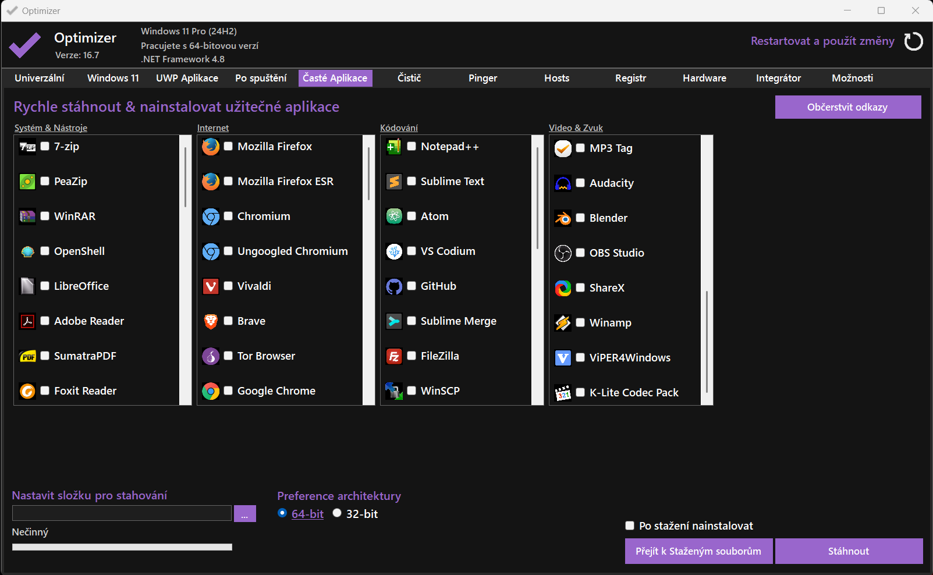The image size is (933, 575).
Task: Click the WinRAR app icon
Action: coord(27,216)
